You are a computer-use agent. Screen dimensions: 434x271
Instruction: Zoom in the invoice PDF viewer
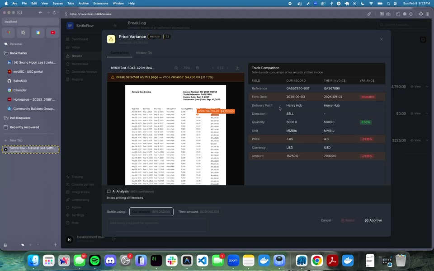[x=197, y=68]
